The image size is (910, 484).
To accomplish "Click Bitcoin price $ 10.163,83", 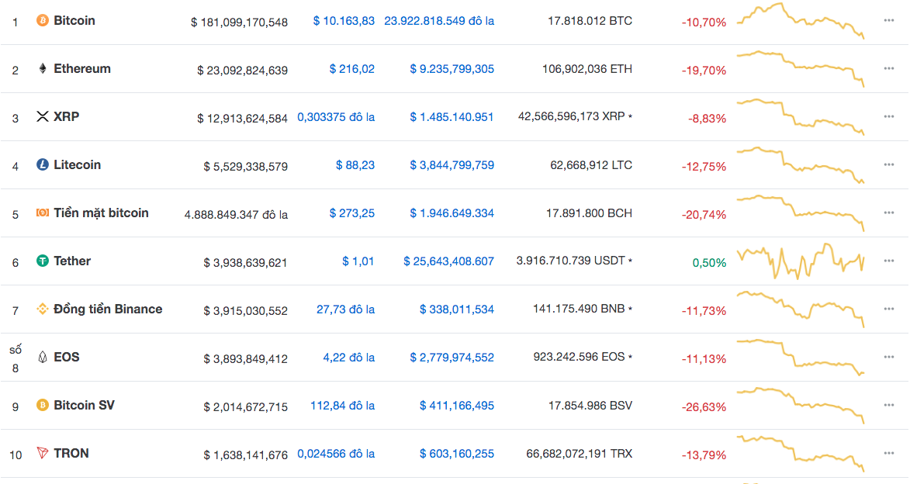I will point(344,21).
